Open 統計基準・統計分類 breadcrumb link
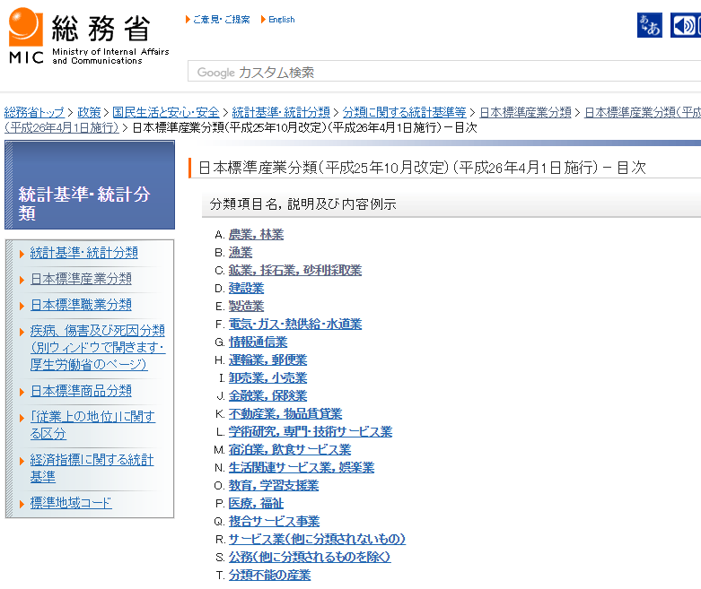This screenshot has width=701, height=589. click(281, 113)
